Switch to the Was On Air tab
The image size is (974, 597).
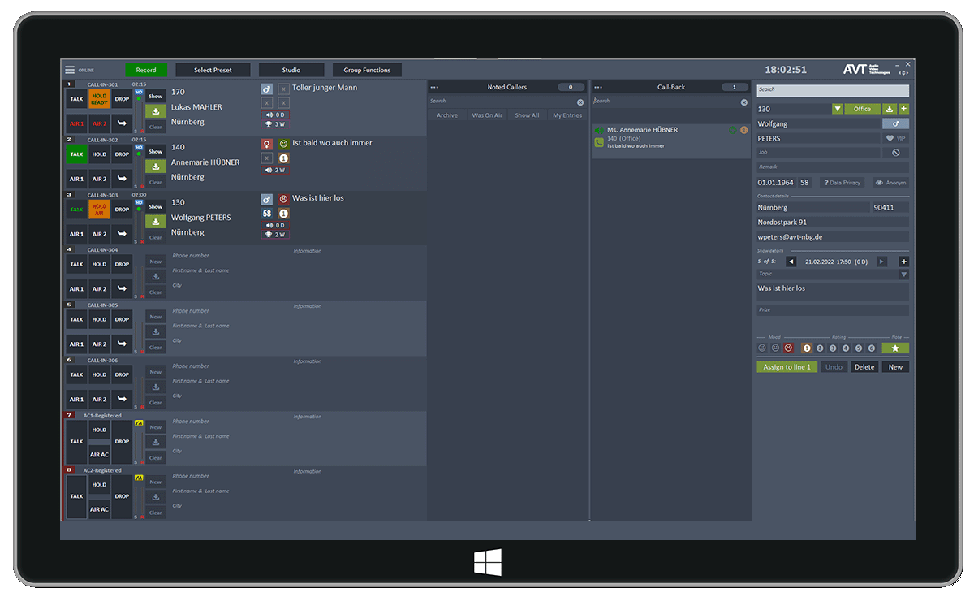point(487,115)
